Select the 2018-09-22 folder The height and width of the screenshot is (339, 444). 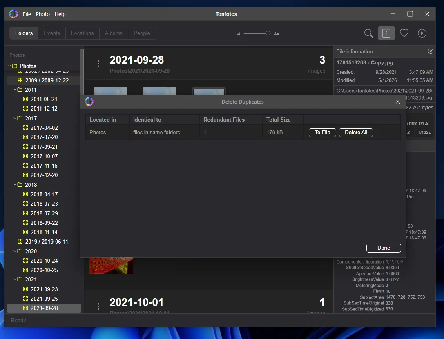(x=44, y=223)
